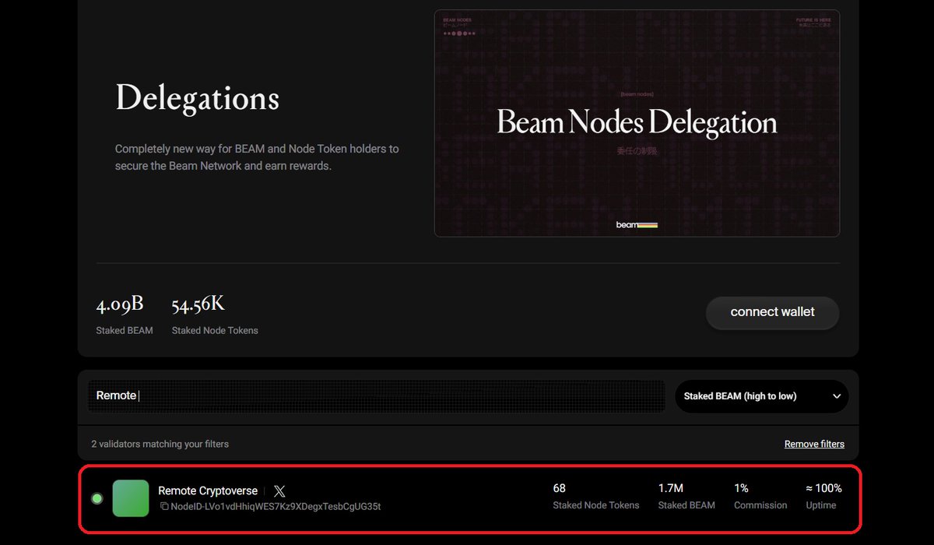Click the NodeID-LVo1vdHhiqWES7Kz9XDegxTesbCgUG35t text
This screenshot has height=545, width=934.
tap(276, 506)
